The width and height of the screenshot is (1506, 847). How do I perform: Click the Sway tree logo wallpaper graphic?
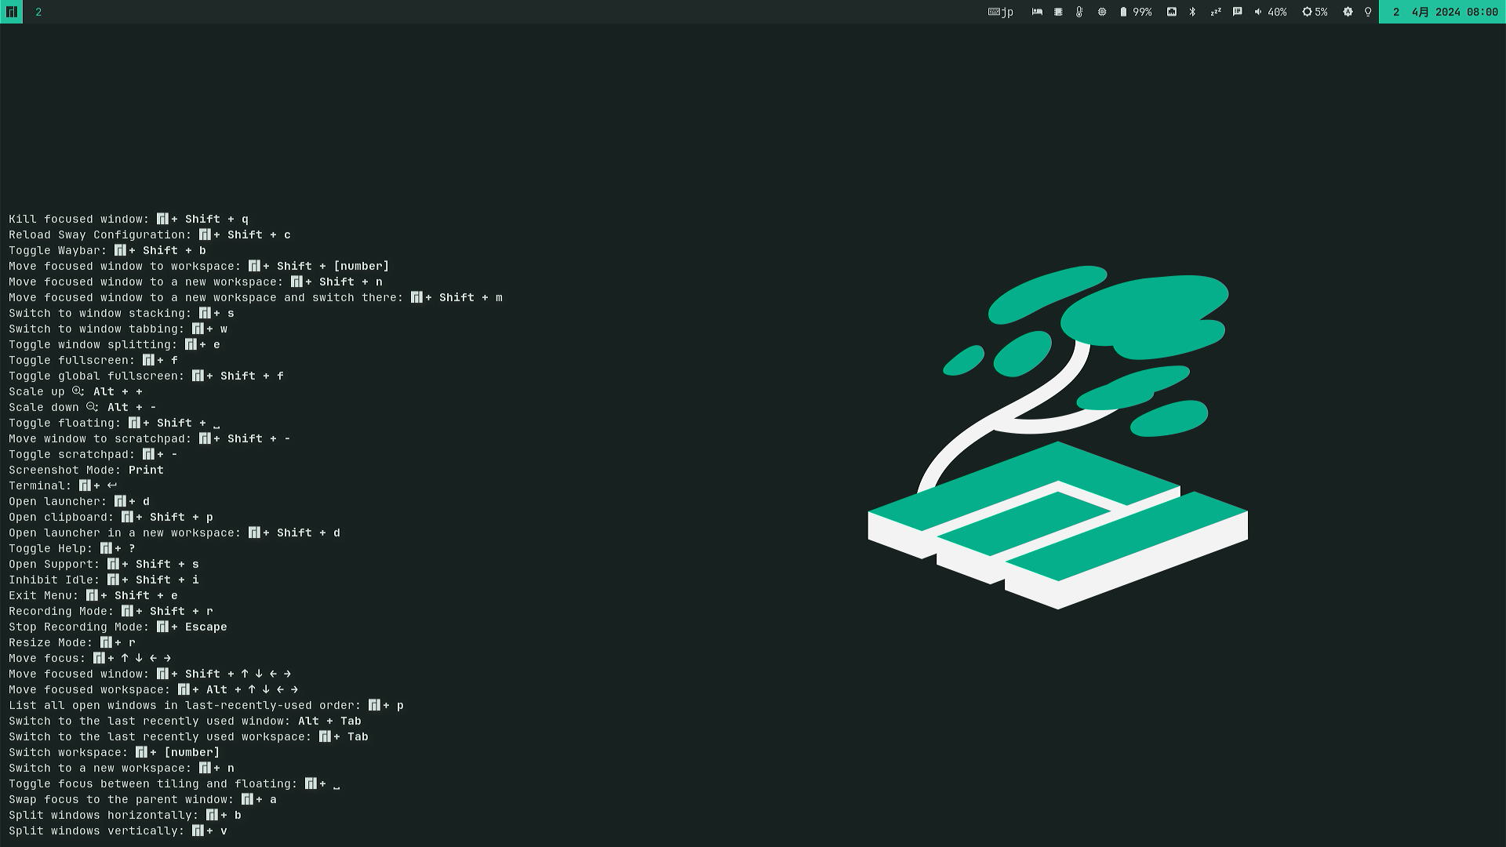coord(1057,437)
